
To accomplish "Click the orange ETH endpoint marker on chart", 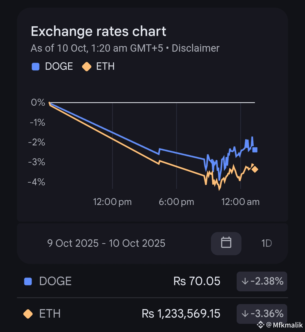I will point(255,169).
